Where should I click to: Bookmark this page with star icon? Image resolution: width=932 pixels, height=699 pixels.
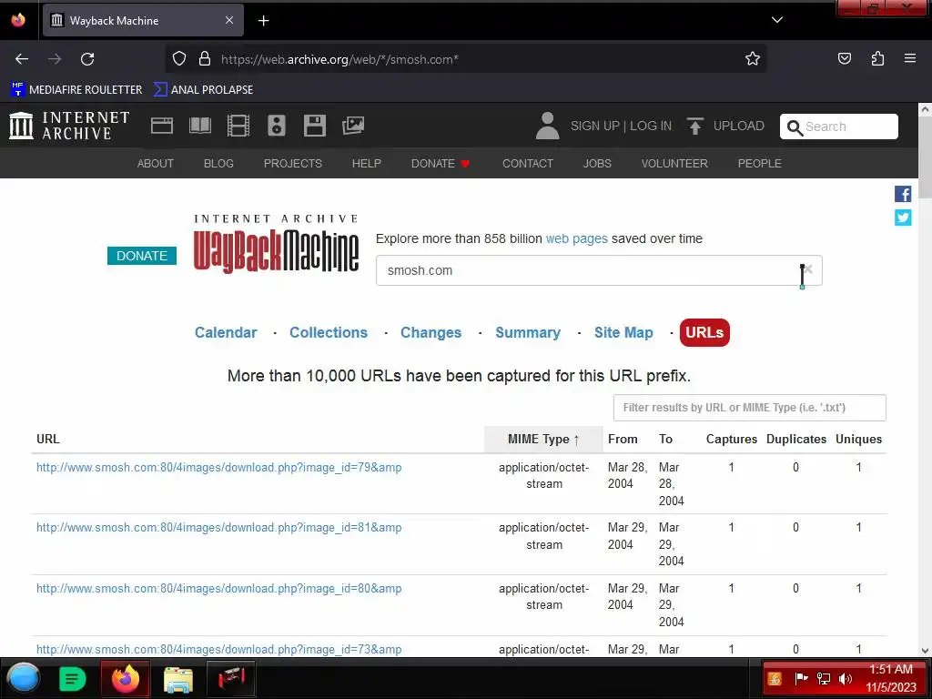(x=753, y=59)
